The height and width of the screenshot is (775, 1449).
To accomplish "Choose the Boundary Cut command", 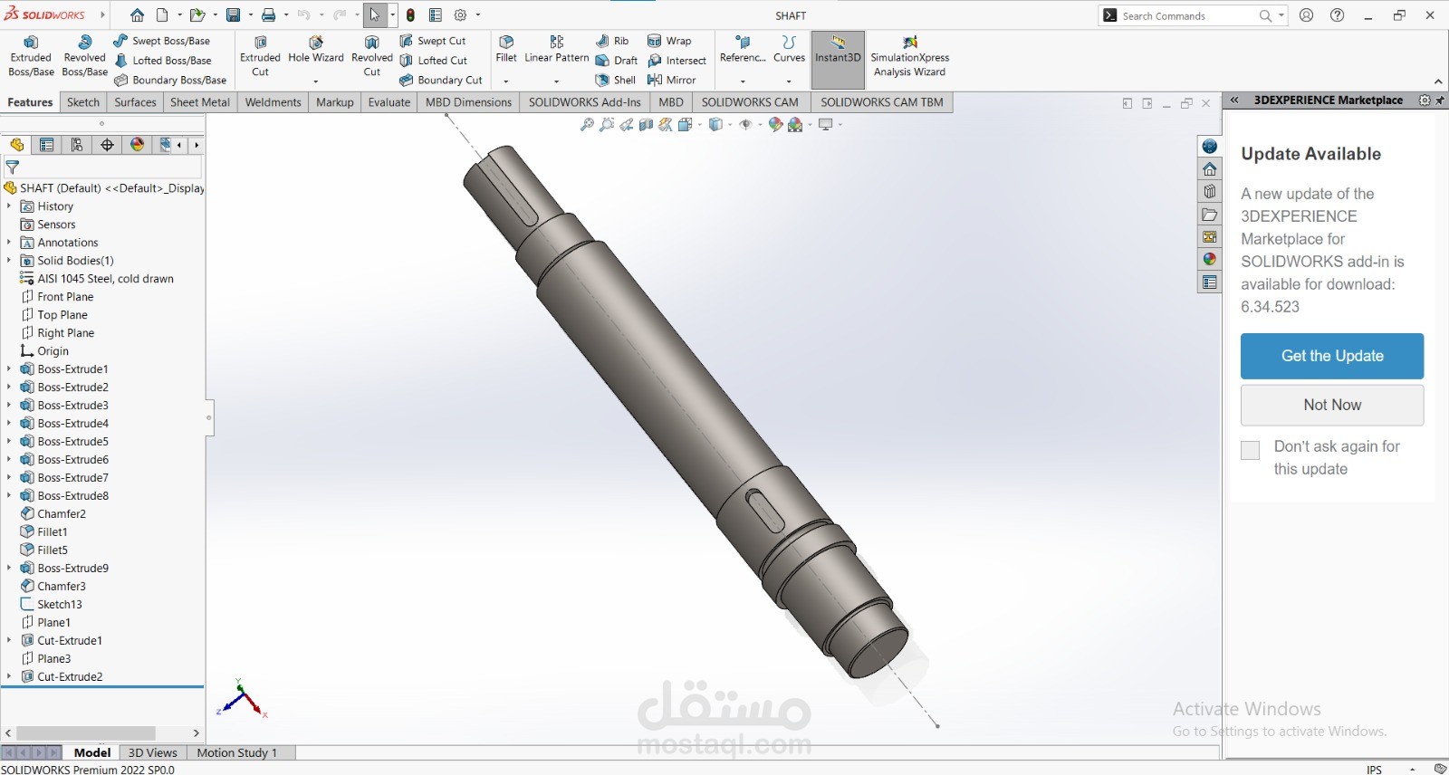I will pos(440,80).
